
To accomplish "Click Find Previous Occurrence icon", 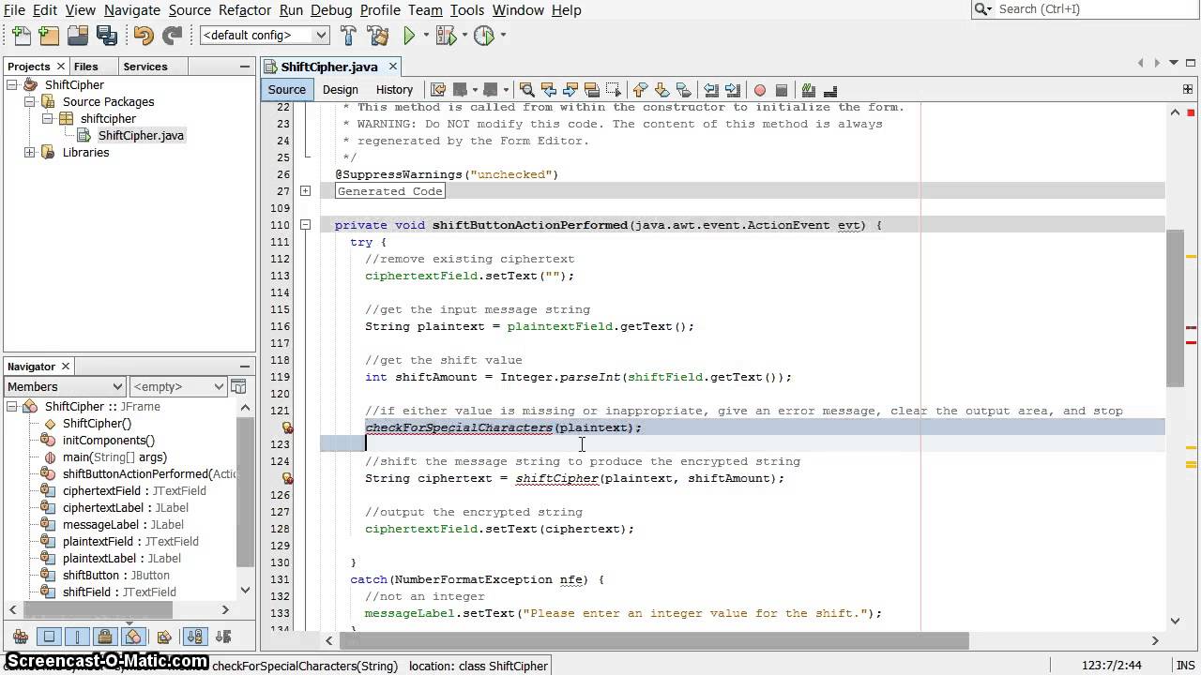I will [549, 90].
